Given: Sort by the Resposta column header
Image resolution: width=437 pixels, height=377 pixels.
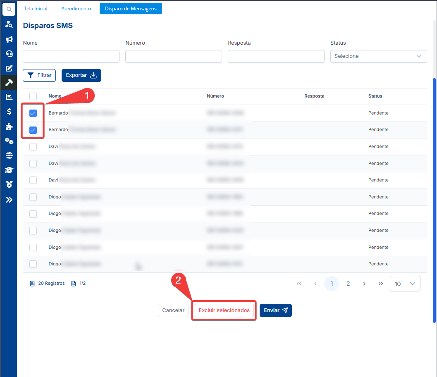Looking at the screenshot, I should click(314, 96).
